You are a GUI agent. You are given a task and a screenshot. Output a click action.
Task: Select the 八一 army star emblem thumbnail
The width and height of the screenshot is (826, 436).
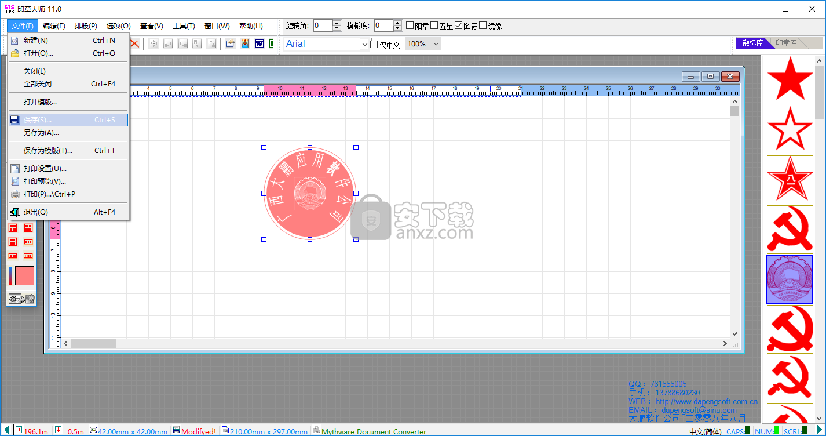tap(790, 179)
